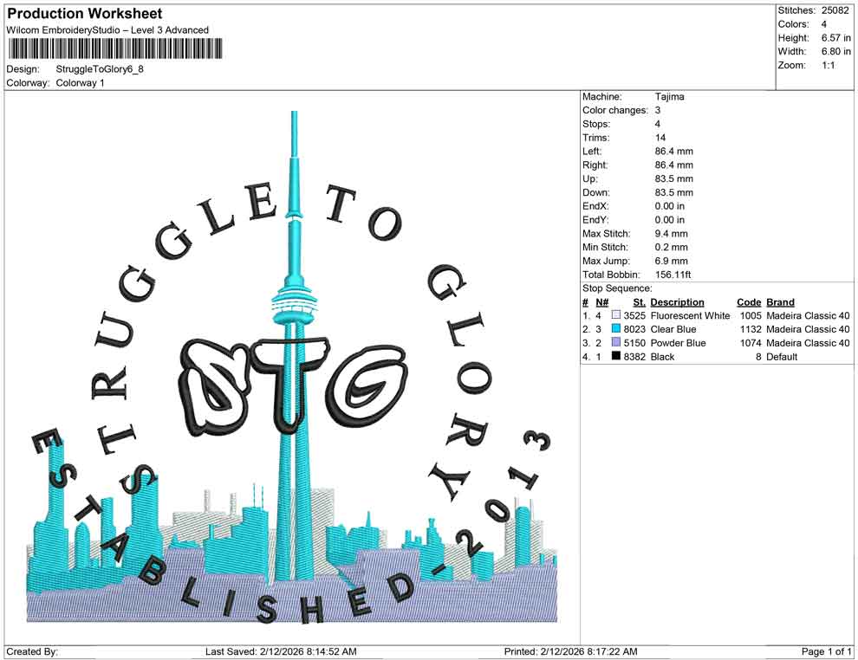Click the 'Stop Sequence:' label
Screen dimensions: 858x660
click(x=617, y=288)
